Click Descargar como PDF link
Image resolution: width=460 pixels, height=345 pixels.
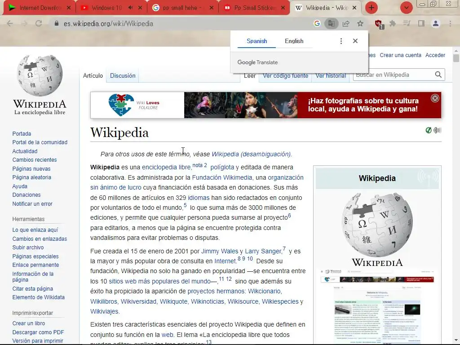[x=38, y=332]
